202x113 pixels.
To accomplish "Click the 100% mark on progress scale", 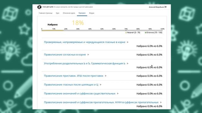I will click(x=162, y=29).
